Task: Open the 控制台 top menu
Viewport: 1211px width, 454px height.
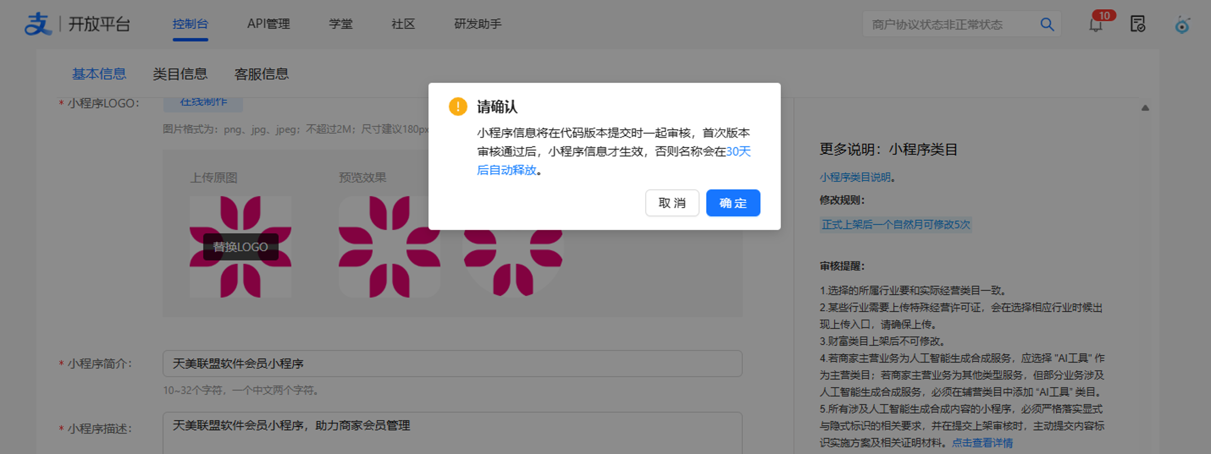Action: 190,24
